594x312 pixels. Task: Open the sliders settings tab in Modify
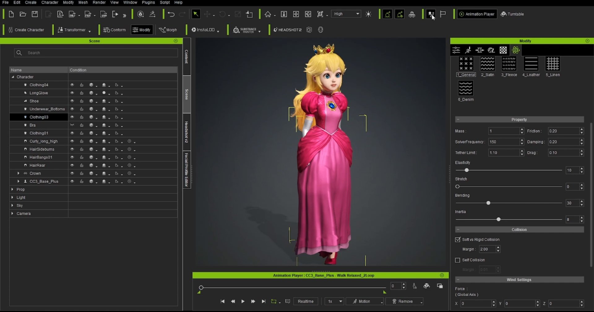(456, 50)
